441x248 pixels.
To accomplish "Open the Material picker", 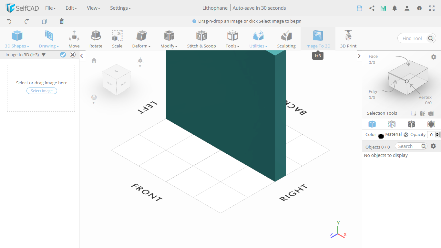I will pos(406,135).
